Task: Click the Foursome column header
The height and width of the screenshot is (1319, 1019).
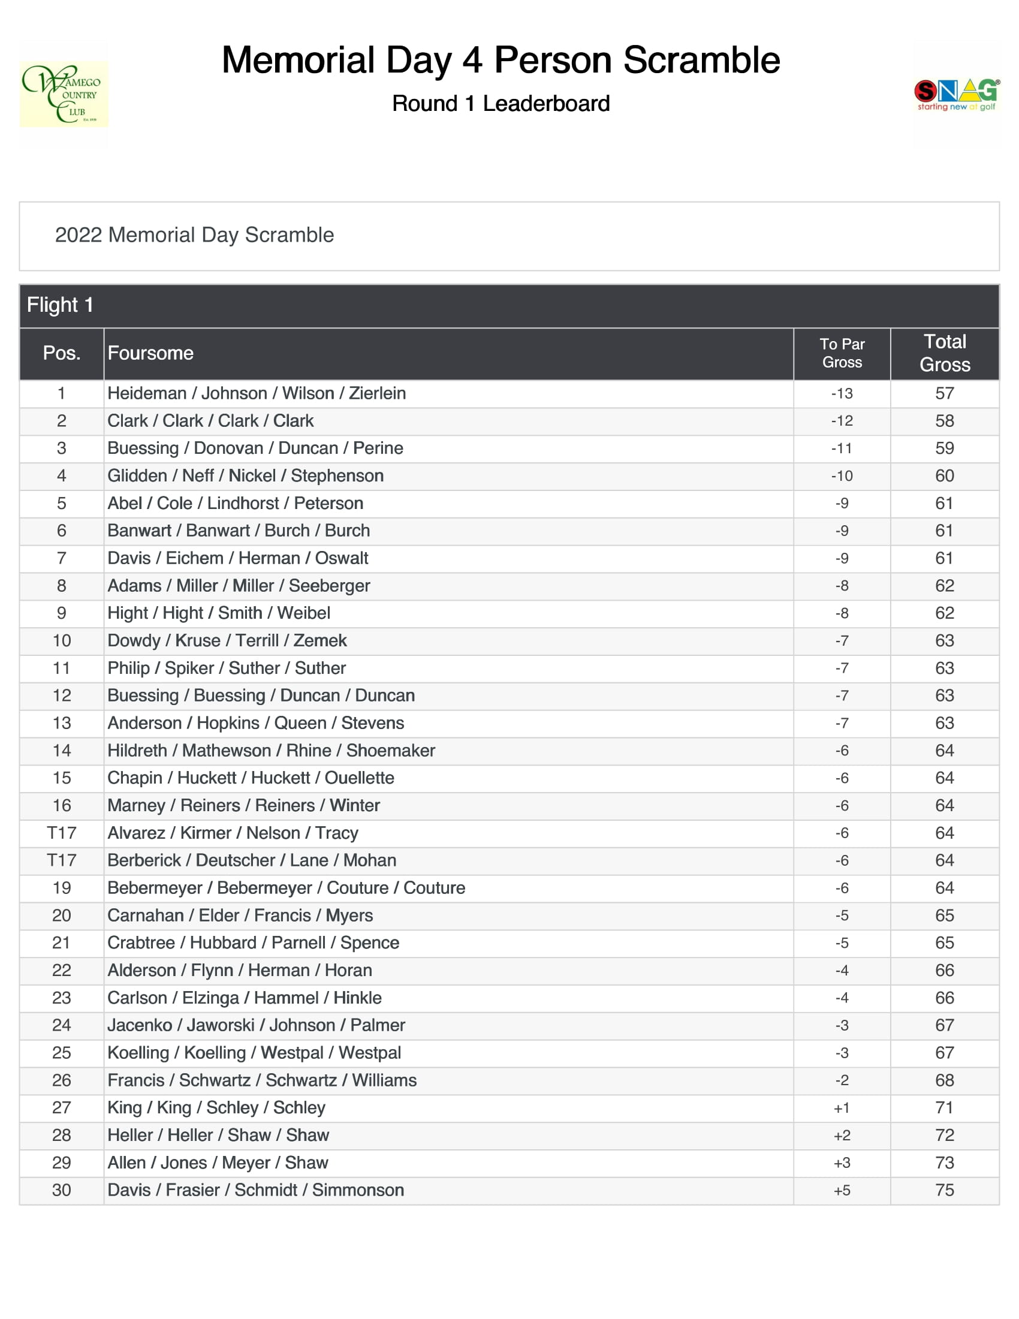Action: (x=151, y=353)
